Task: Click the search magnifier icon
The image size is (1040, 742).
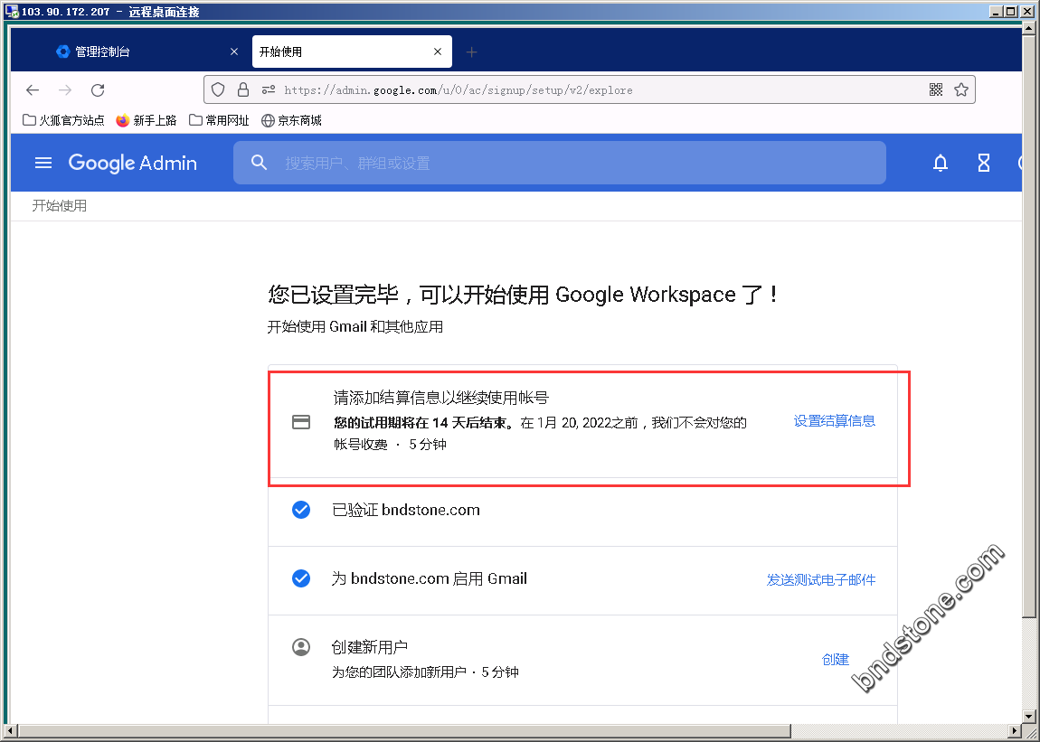Action: (x=260, y=163)
